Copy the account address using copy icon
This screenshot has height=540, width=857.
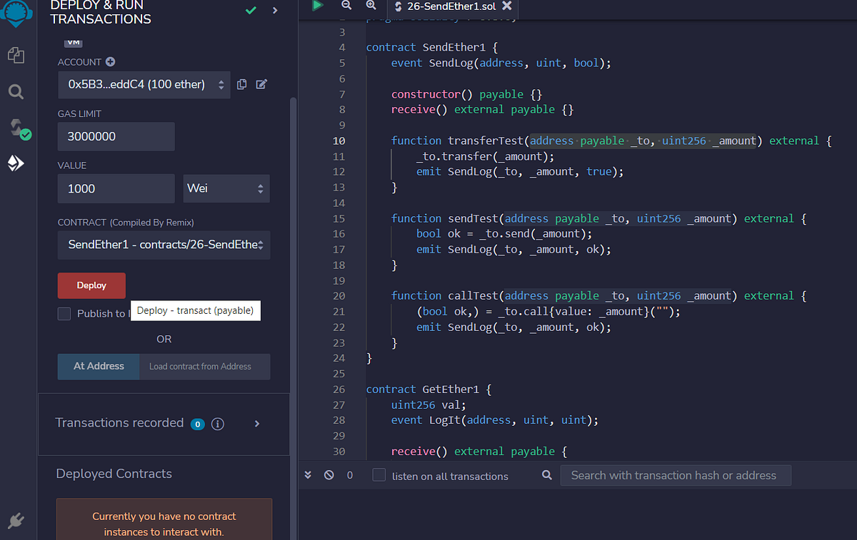click(241, 84)
